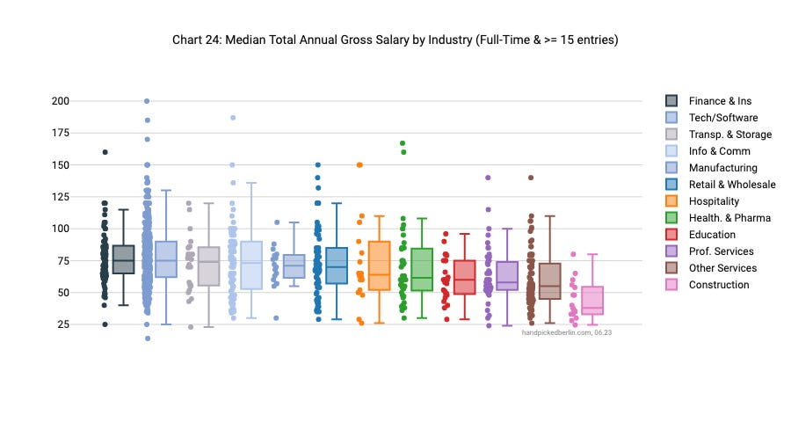Viewport: 791px width, 422px height.
Task: Click the 75 y-axis label
Action: [x=63, y=260]
